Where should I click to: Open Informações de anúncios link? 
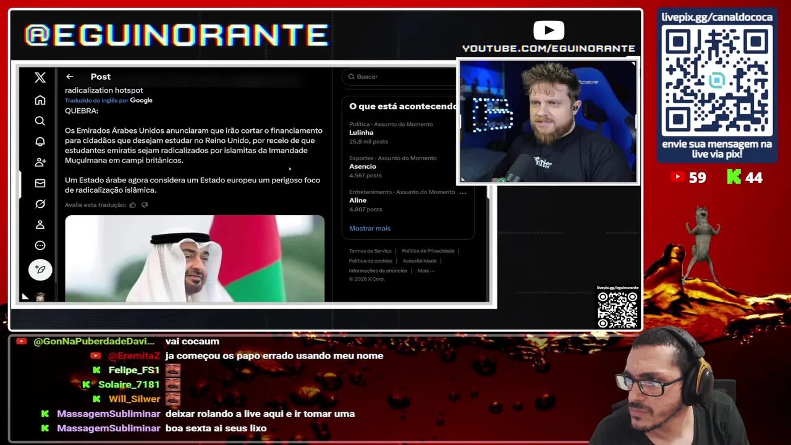tap(378, 271)
